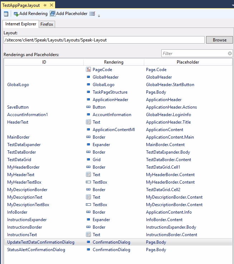The image size is (234, 264).
Task: Select the HeaderText ID cell
Action: (18, 122)
